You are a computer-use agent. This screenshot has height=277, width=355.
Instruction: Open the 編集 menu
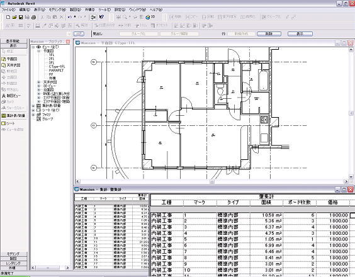pyautogui.click(x=25, y=9)
